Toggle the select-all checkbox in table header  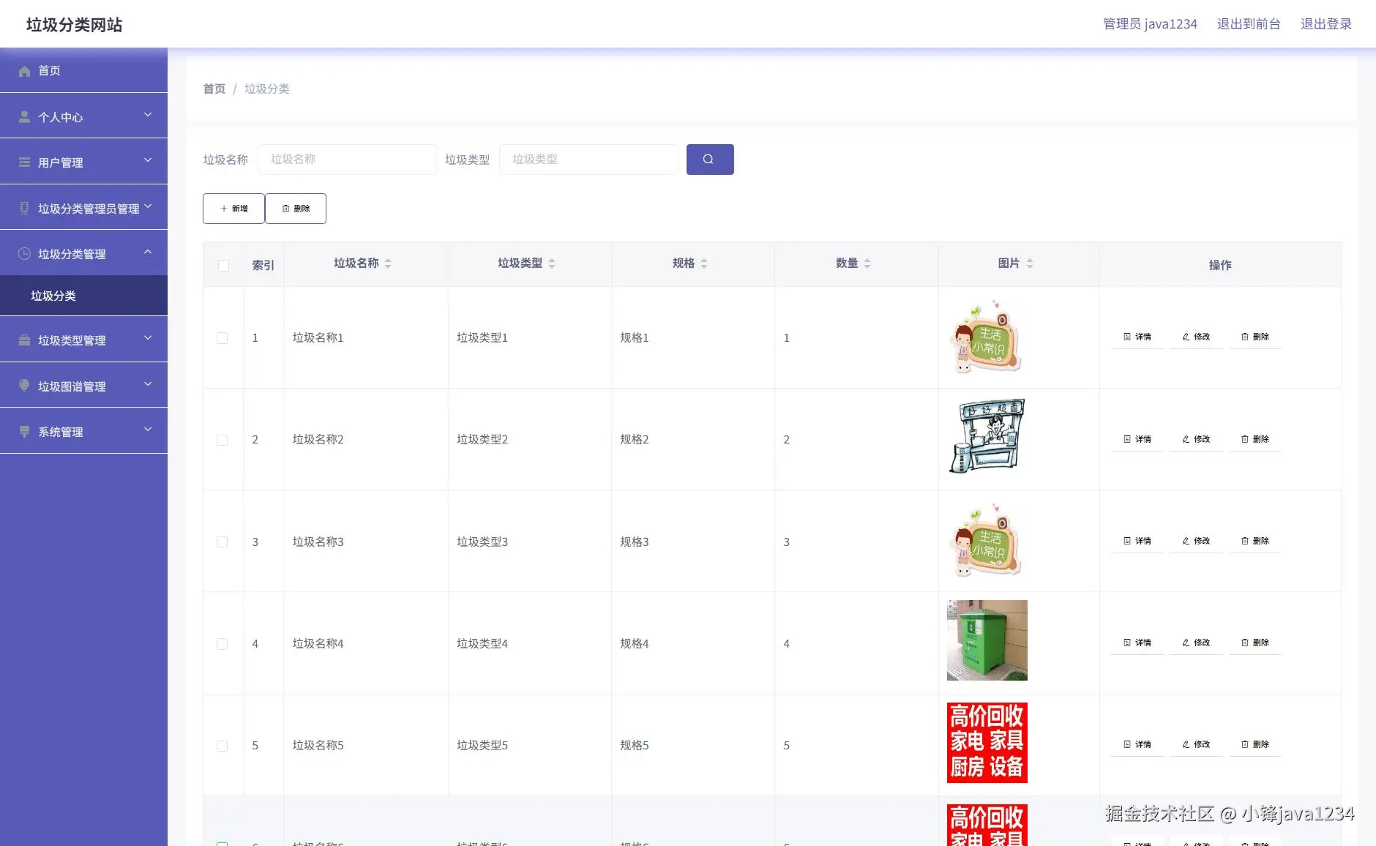223,266
